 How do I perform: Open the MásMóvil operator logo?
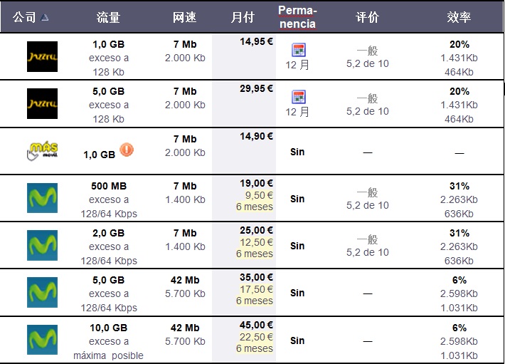(x=42, y=151)
